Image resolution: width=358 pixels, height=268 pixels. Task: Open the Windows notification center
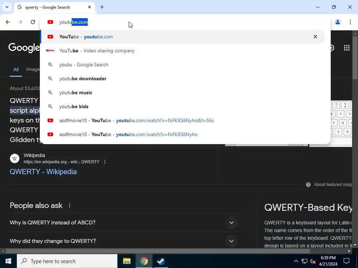[x=346, y=261]
